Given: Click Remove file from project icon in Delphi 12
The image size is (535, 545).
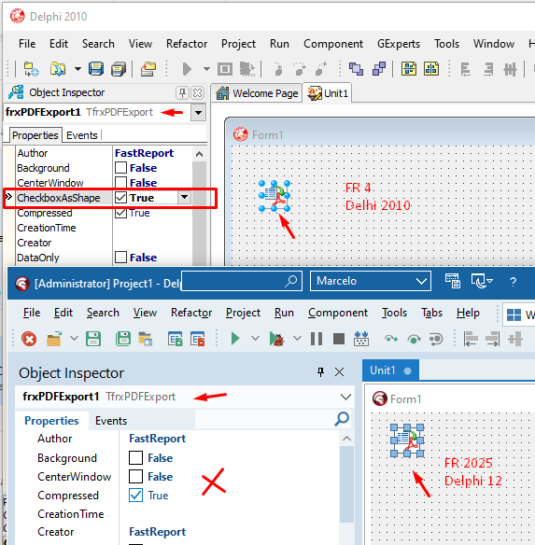Looking at the screenshot, I should pos(198,339).
